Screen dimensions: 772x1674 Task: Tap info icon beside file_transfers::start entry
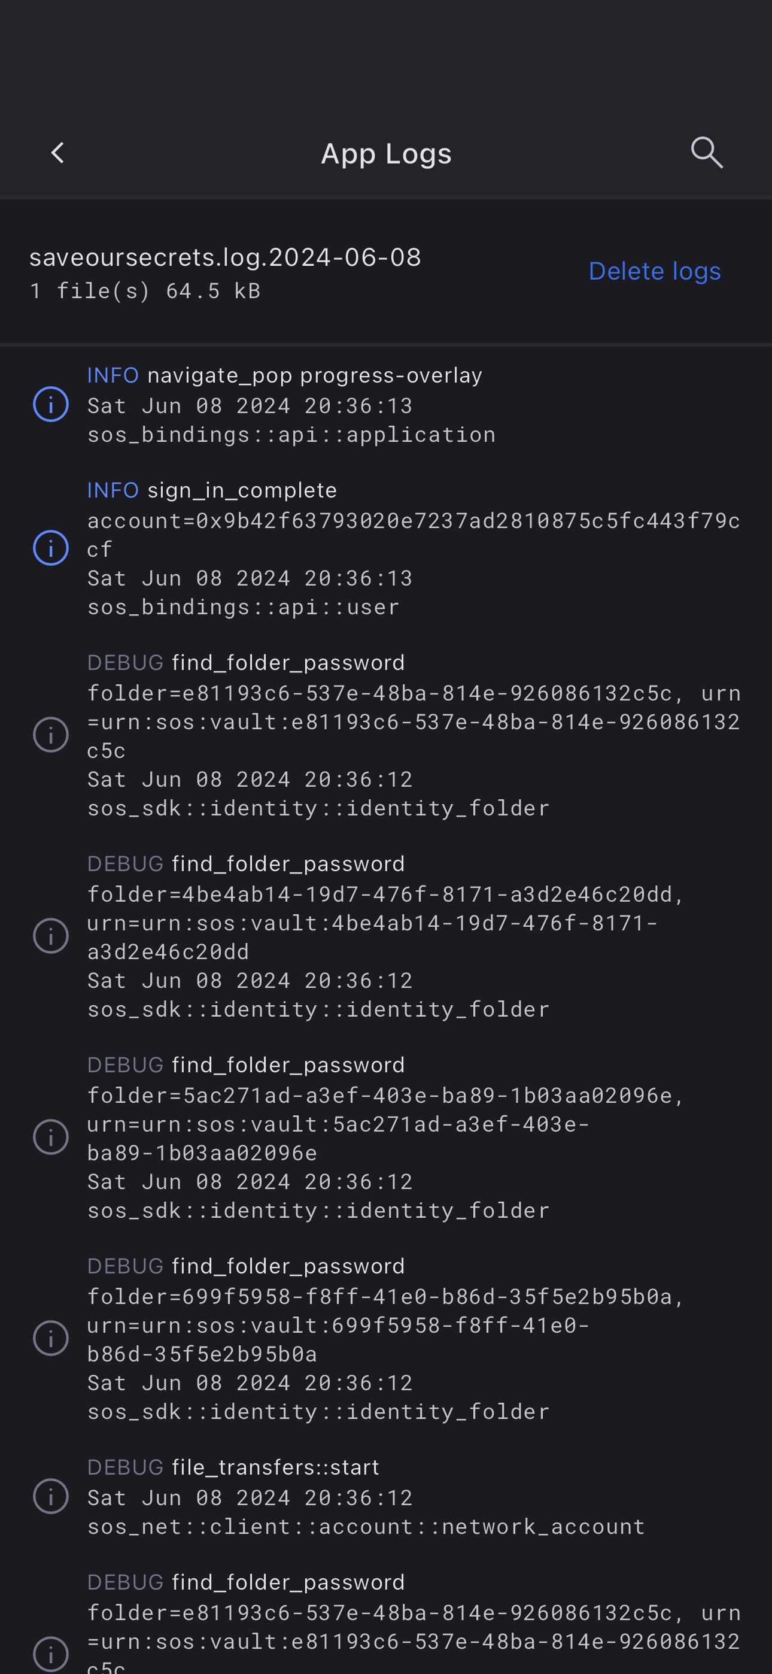tap(51, 1496)
